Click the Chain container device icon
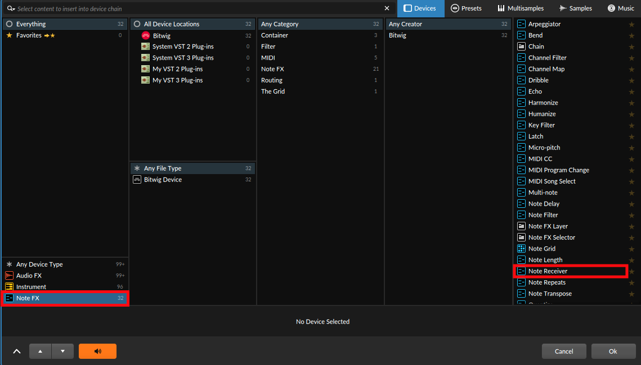The image size is (641, 365). [521, 47]
